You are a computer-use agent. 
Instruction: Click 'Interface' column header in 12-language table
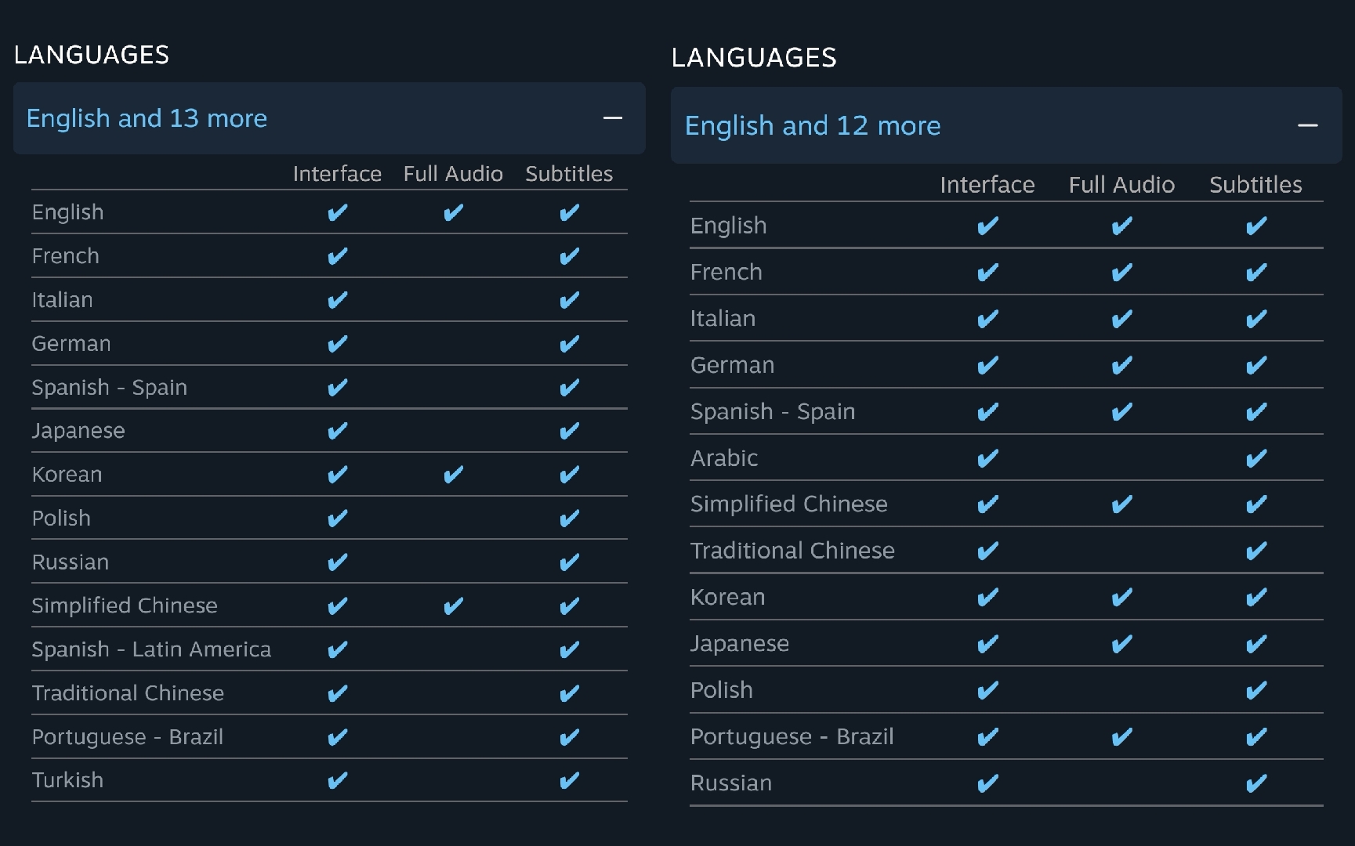987,185
